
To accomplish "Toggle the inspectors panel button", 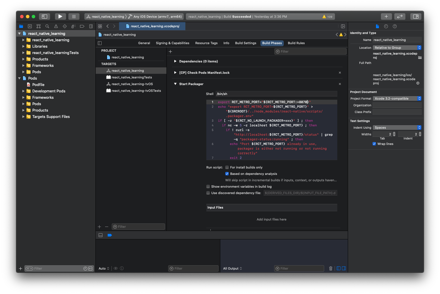I will 416,17.
